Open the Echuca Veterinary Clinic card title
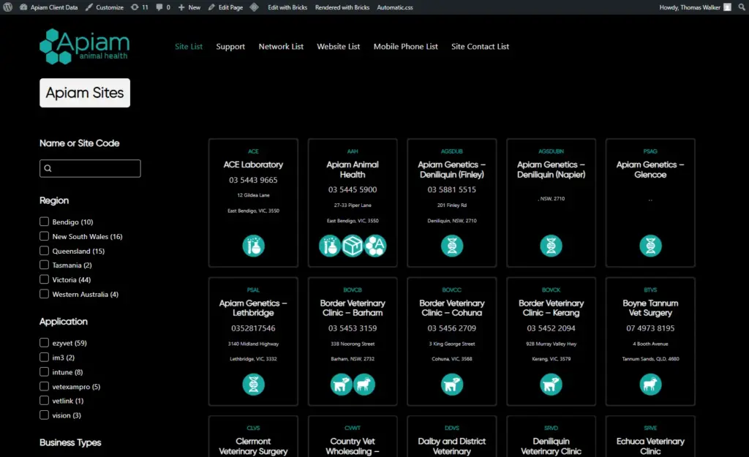This screenshot has width=749, height=457. pos(650,446)
